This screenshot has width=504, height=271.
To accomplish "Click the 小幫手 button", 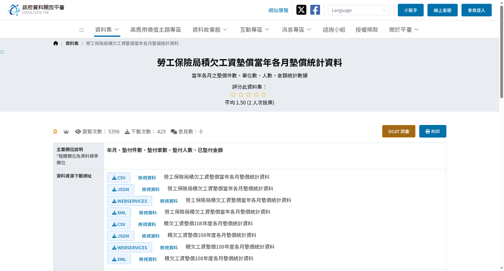I will (411, 10).
